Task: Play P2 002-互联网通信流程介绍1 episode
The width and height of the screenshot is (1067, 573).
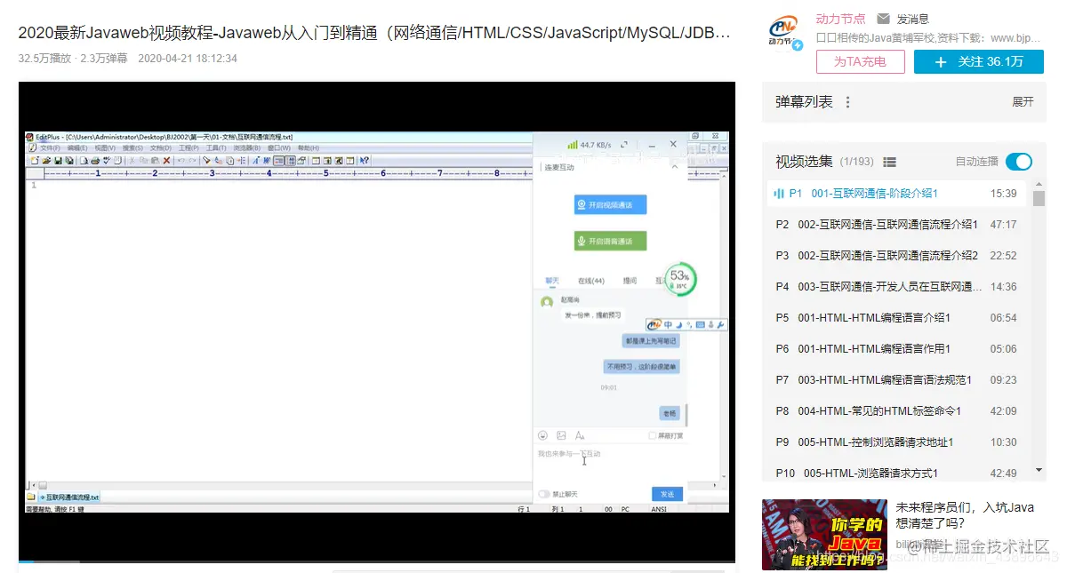Action: 896,225
